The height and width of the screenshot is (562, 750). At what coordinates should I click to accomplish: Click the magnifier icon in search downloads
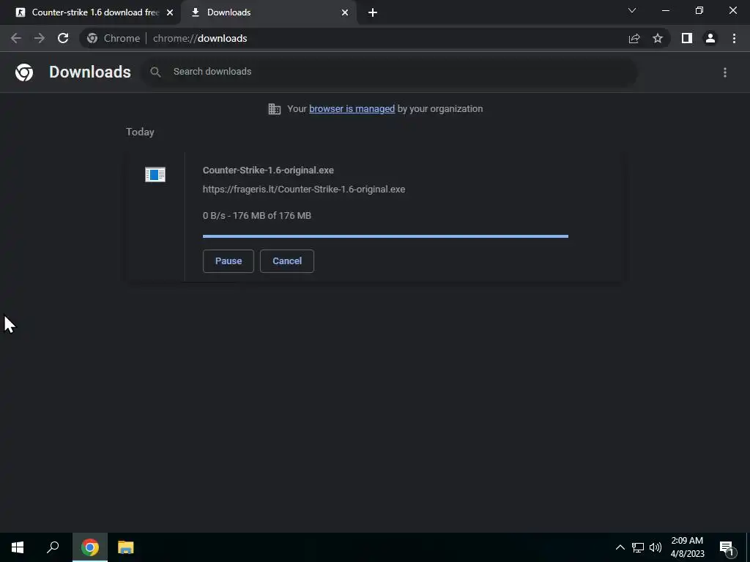tap(155, 72)
